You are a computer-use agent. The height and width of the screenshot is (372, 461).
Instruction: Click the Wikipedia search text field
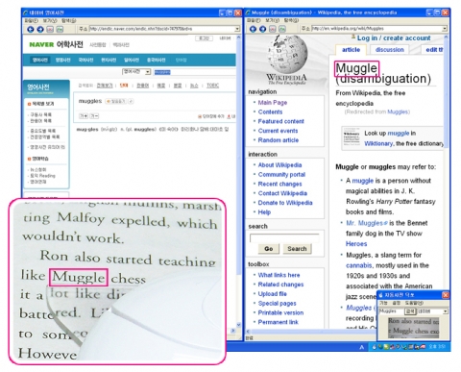(x=284, y=238)
